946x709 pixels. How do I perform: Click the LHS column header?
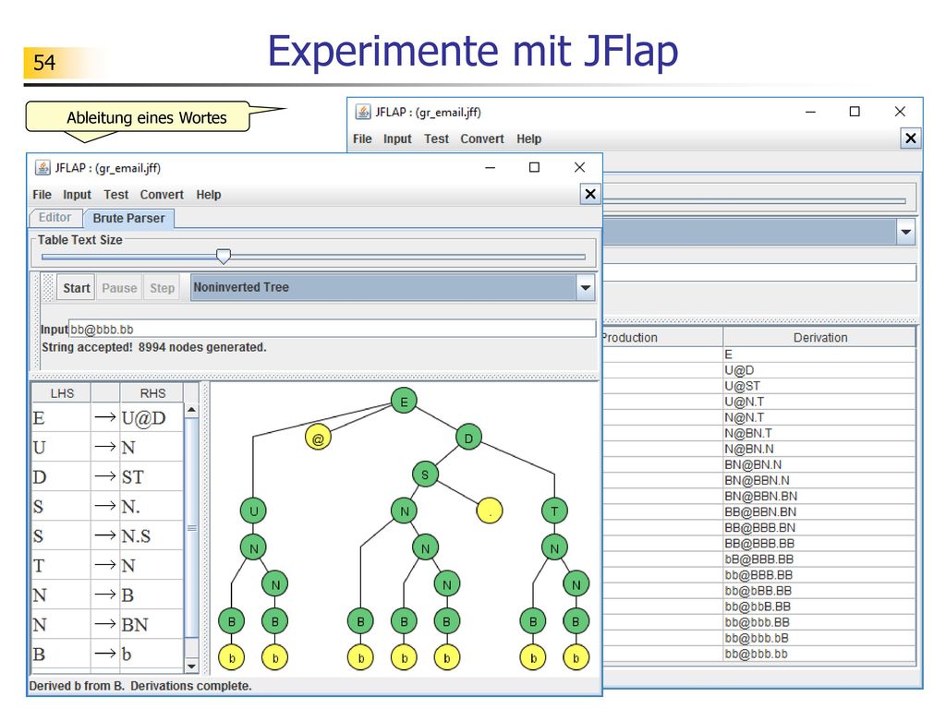(62, 393)
